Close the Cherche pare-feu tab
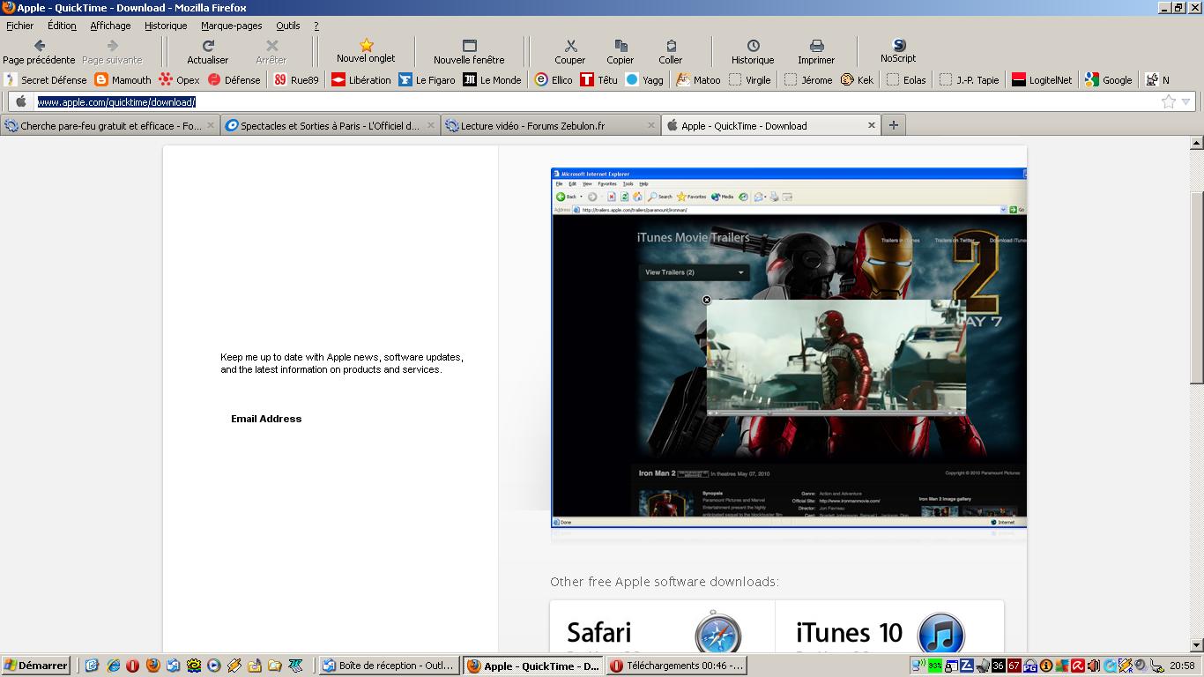Image resolution: width=1204 pixels, height=677 pixels. pos(211,125)
